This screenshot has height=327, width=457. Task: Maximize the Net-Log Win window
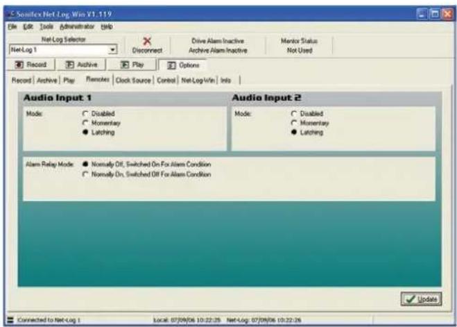point(435,14)
